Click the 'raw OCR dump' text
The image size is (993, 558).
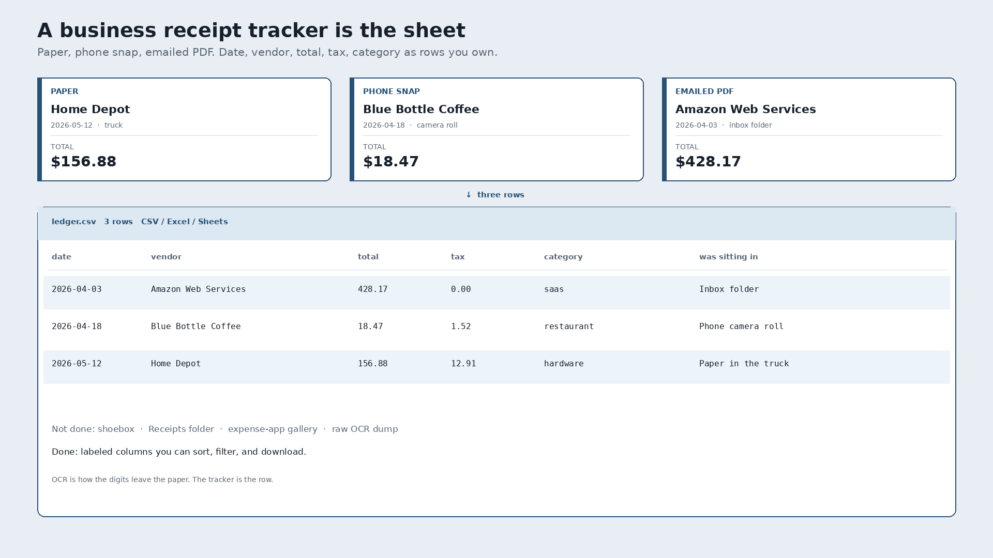[x=365, y=429]
